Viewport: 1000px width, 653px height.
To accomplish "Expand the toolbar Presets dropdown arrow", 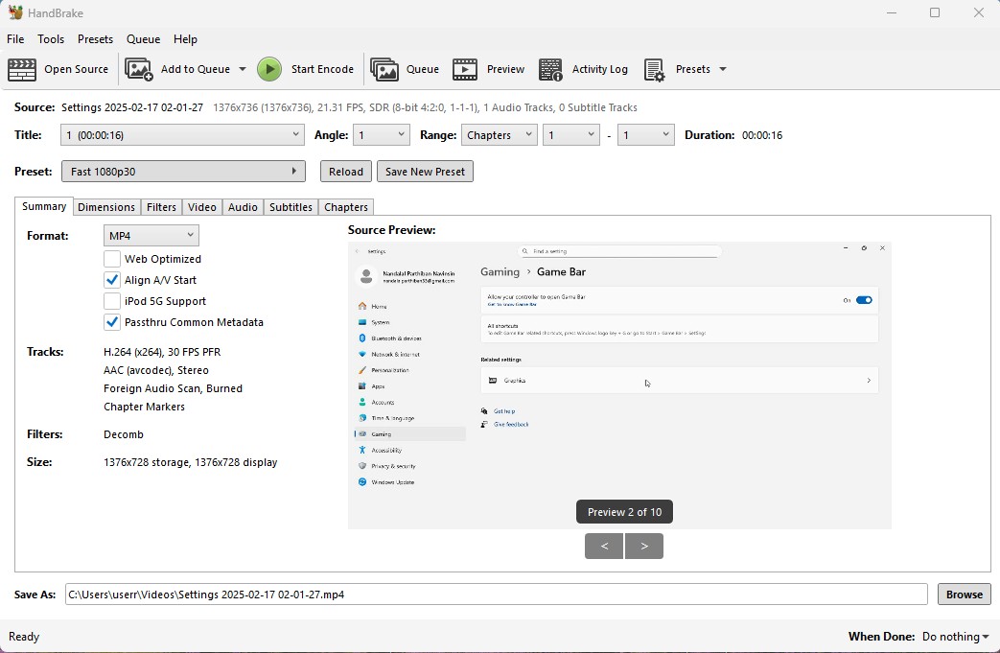I will point(723,69).
